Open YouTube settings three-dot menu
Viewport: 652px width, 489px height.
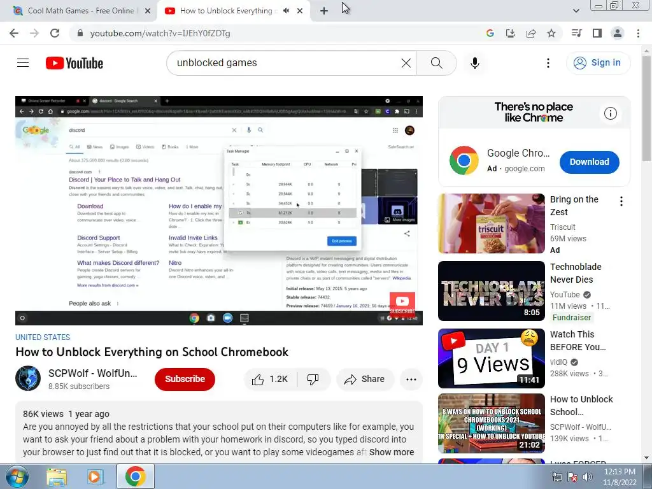coord(548,63)
